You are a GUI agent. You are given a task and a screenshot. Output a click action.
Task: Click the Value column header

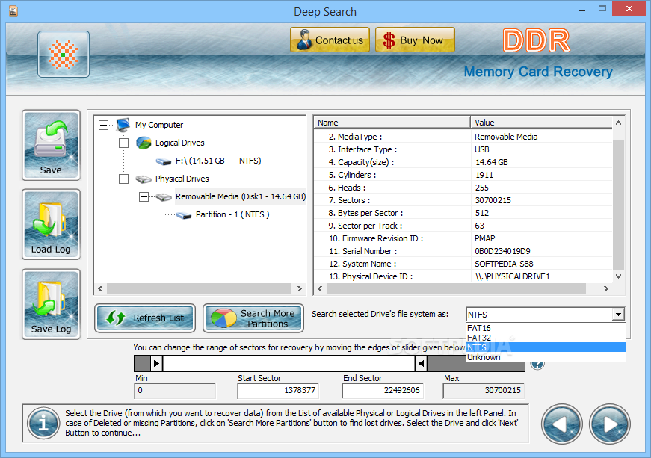[541, 123]
